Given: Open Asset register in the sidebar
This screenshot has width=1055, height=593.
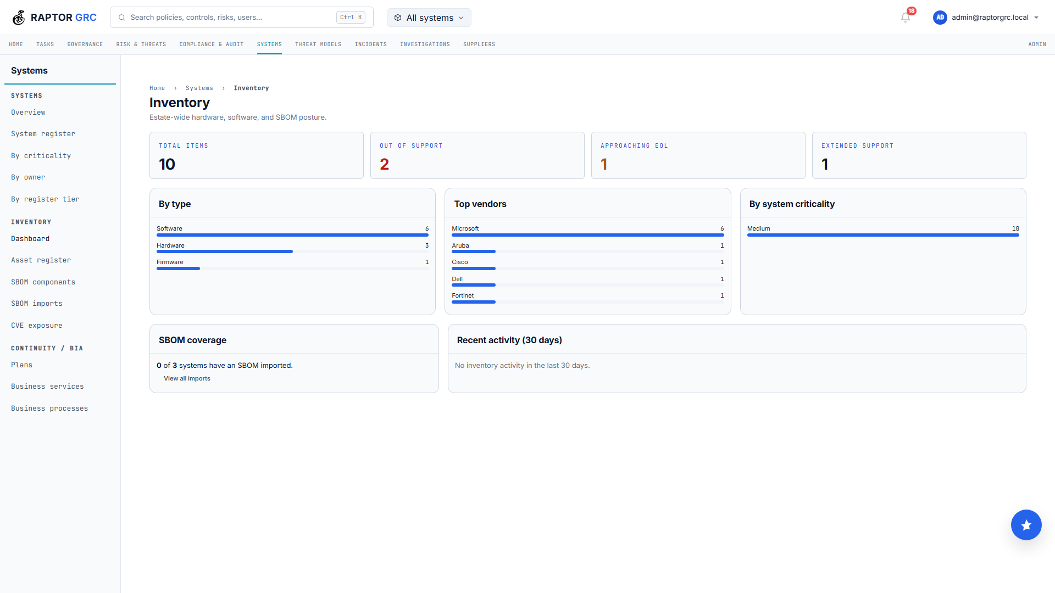Looking at the screenshot, I should pyautogui.click(x=41, y=260).
